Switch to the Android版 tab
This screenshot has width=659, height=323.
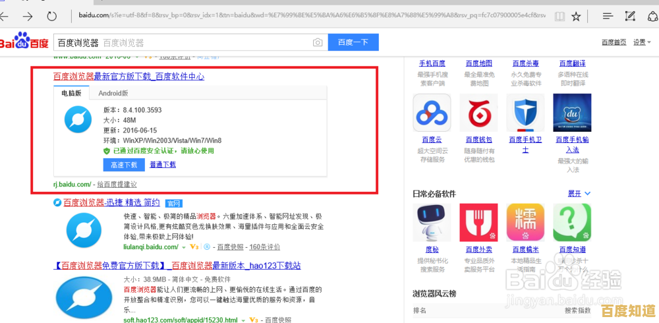[113, 94]
